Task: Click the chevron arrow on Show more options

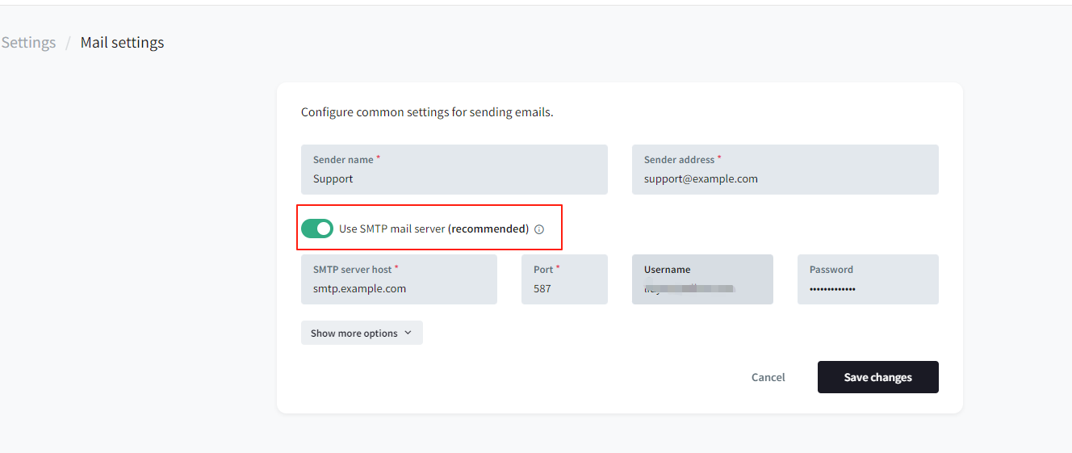Action: (x=408, y=333)
